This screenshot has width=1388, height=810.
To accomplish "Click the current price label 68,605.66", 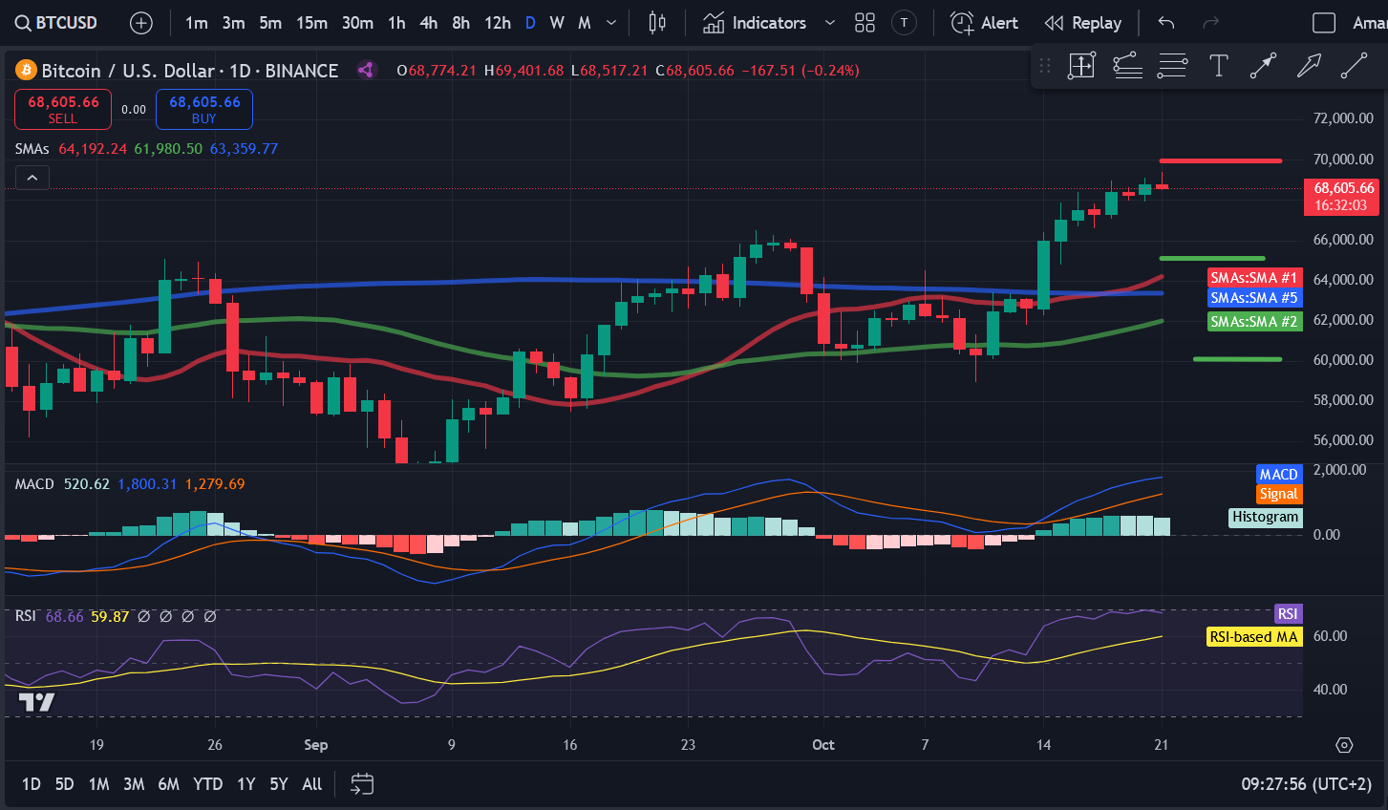I will click(1341, 197).
